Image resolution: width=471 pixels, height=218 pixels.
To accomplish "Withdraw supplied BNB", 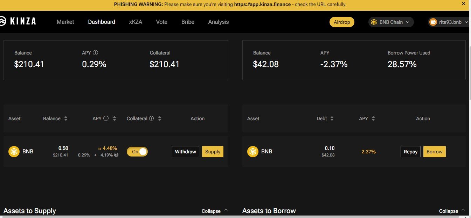I will click(x=186, y=152).
